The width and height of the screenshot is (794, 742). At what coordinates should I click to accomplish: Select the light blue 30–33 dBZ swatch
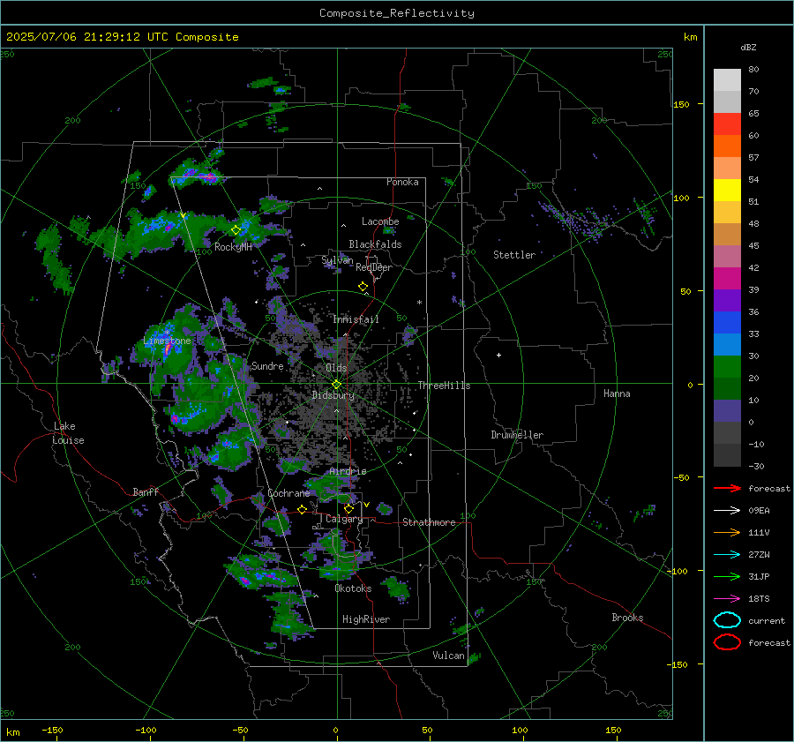coord(727,345)
